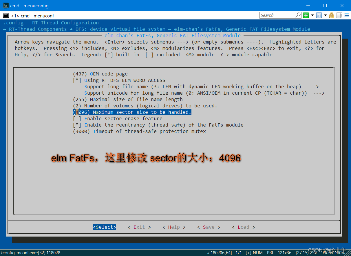Screen dimensions: 351x256
Task: Open a new console with the green plus icon
Action: pos(306,15)
